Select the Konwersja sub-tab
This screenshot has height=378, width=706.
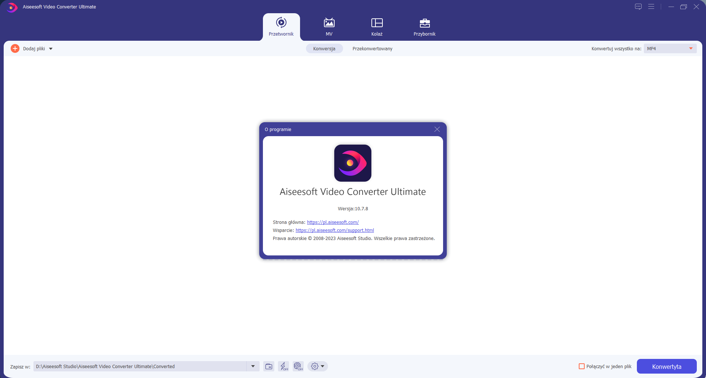pyautogui.click(x=324, y=48)
